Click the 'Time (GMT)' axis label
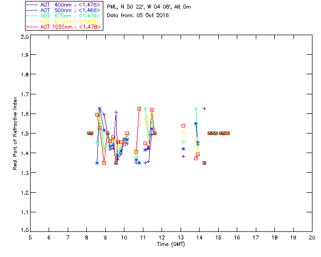Viewport: 321px width, 257px height. (171, 244)
